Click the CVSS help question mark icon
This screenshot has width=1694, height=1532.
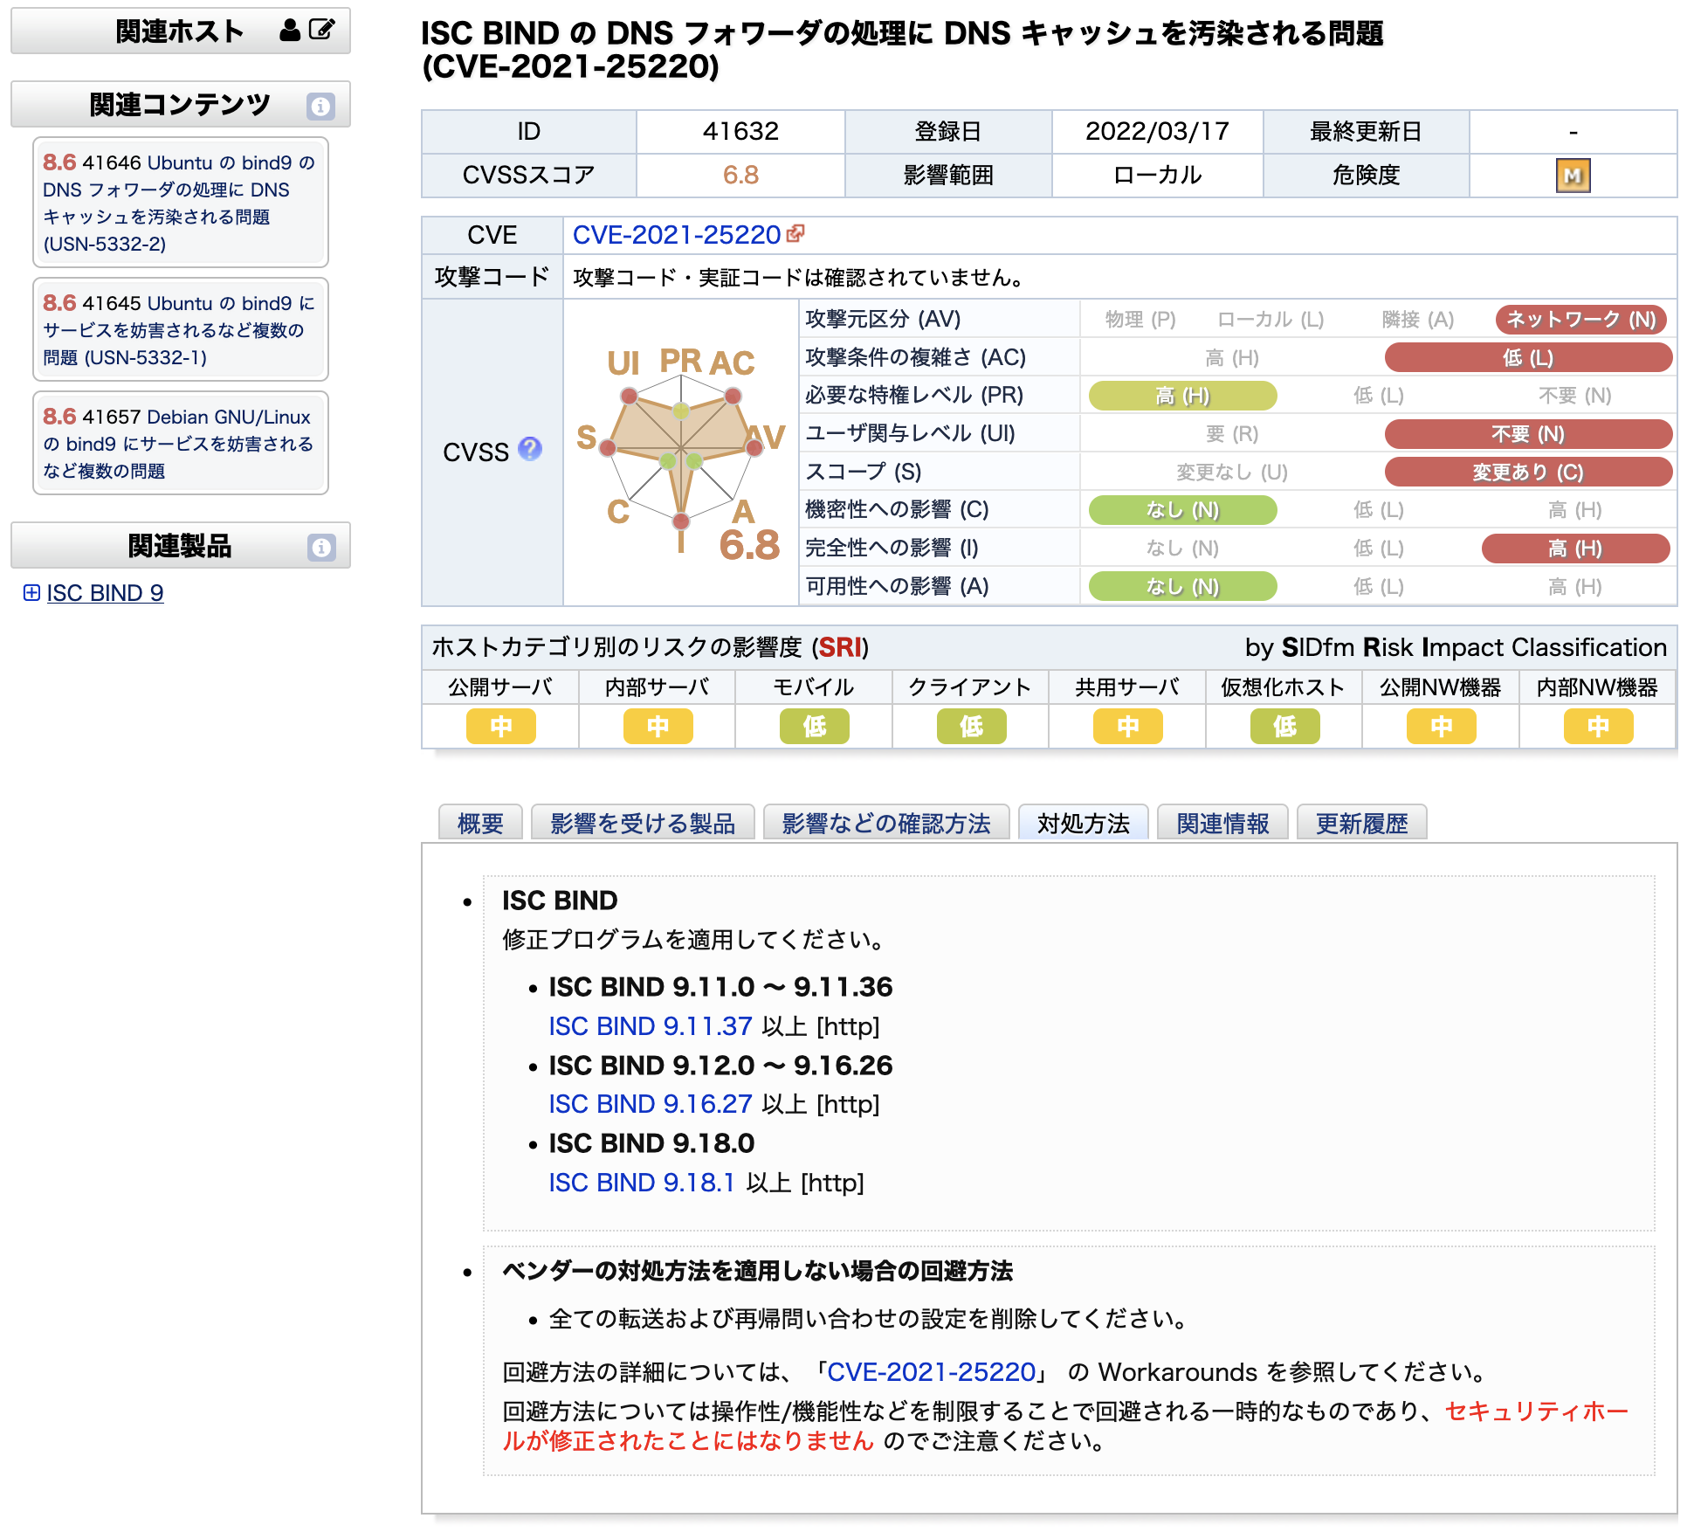pyautogui.click(x=530, y=449)
